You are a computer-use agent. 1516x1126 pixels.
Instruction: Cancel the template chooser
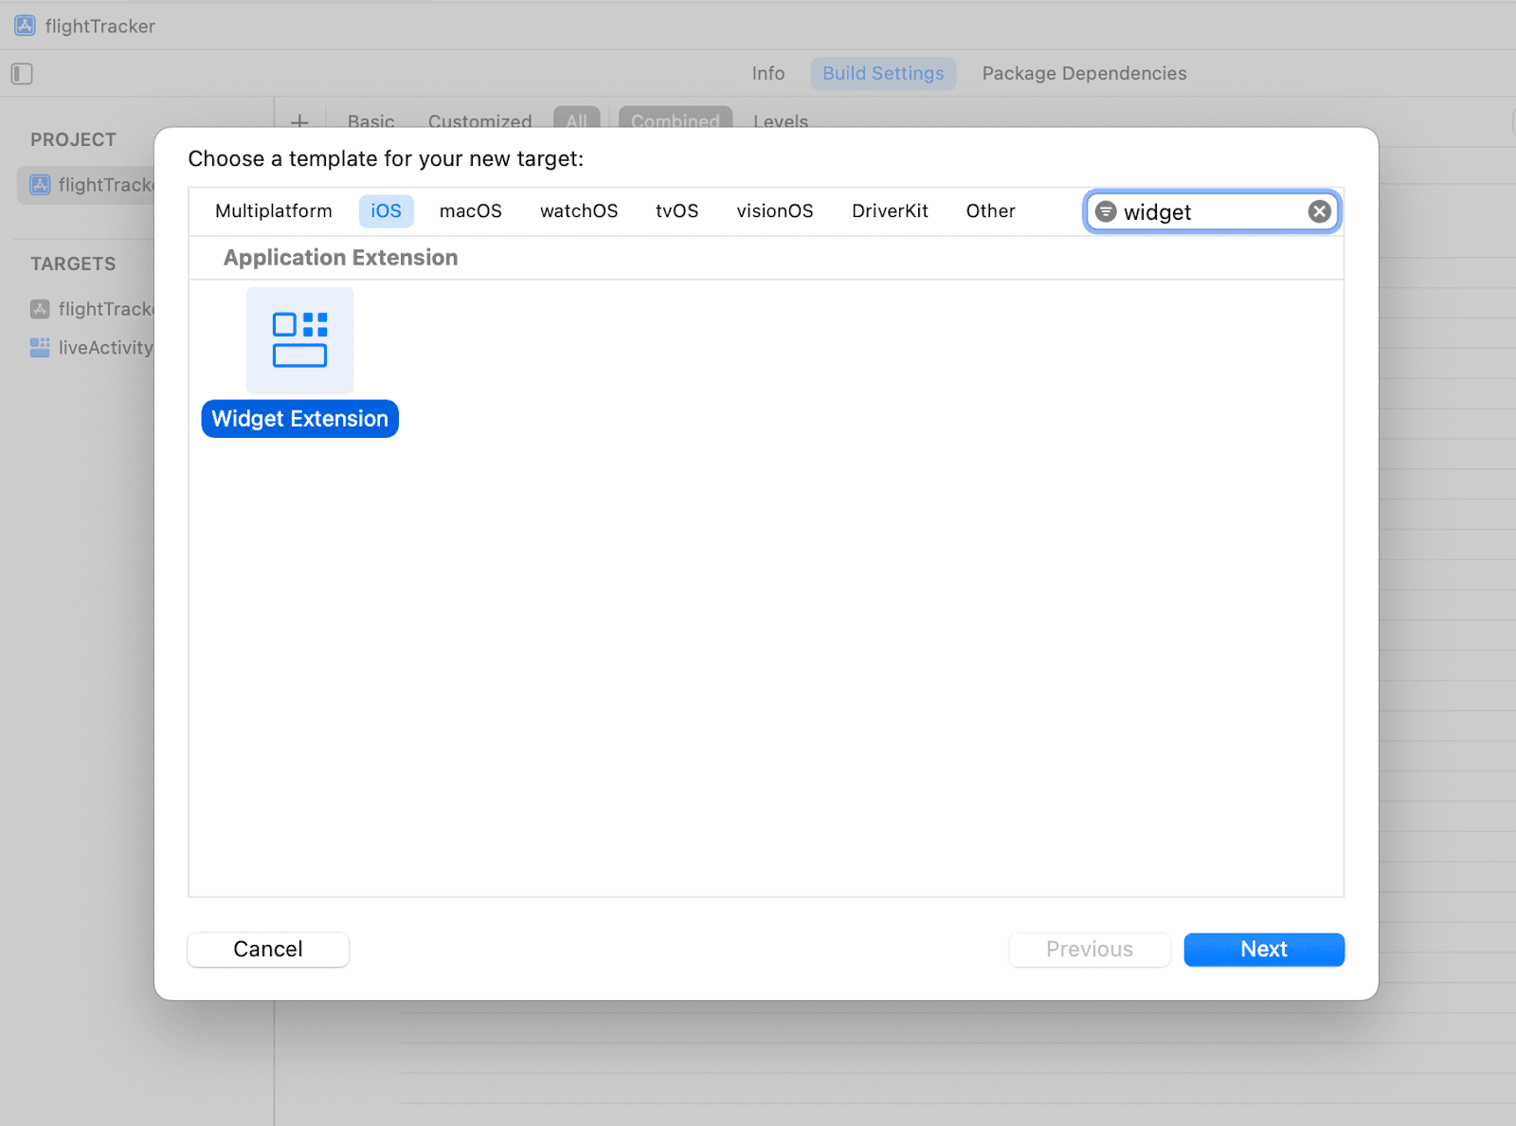point(268,949)
